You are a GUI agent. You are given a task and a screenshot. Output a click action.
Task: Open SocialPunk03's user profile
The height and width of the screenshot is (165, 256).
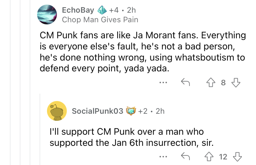(x=97, y=111)
